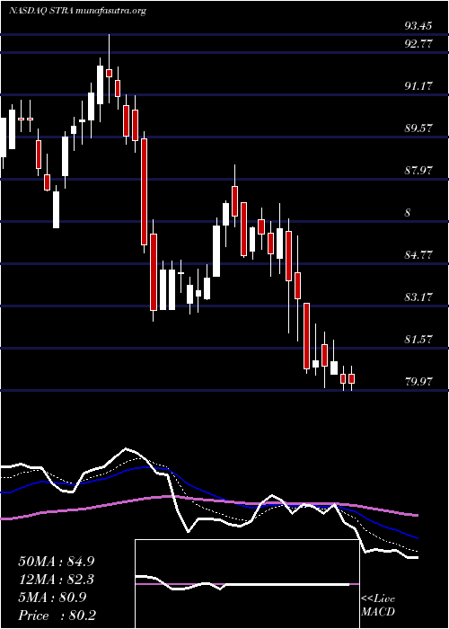
Task: Click inside the MACD inset chart panel
Action: tap(247, 584)
